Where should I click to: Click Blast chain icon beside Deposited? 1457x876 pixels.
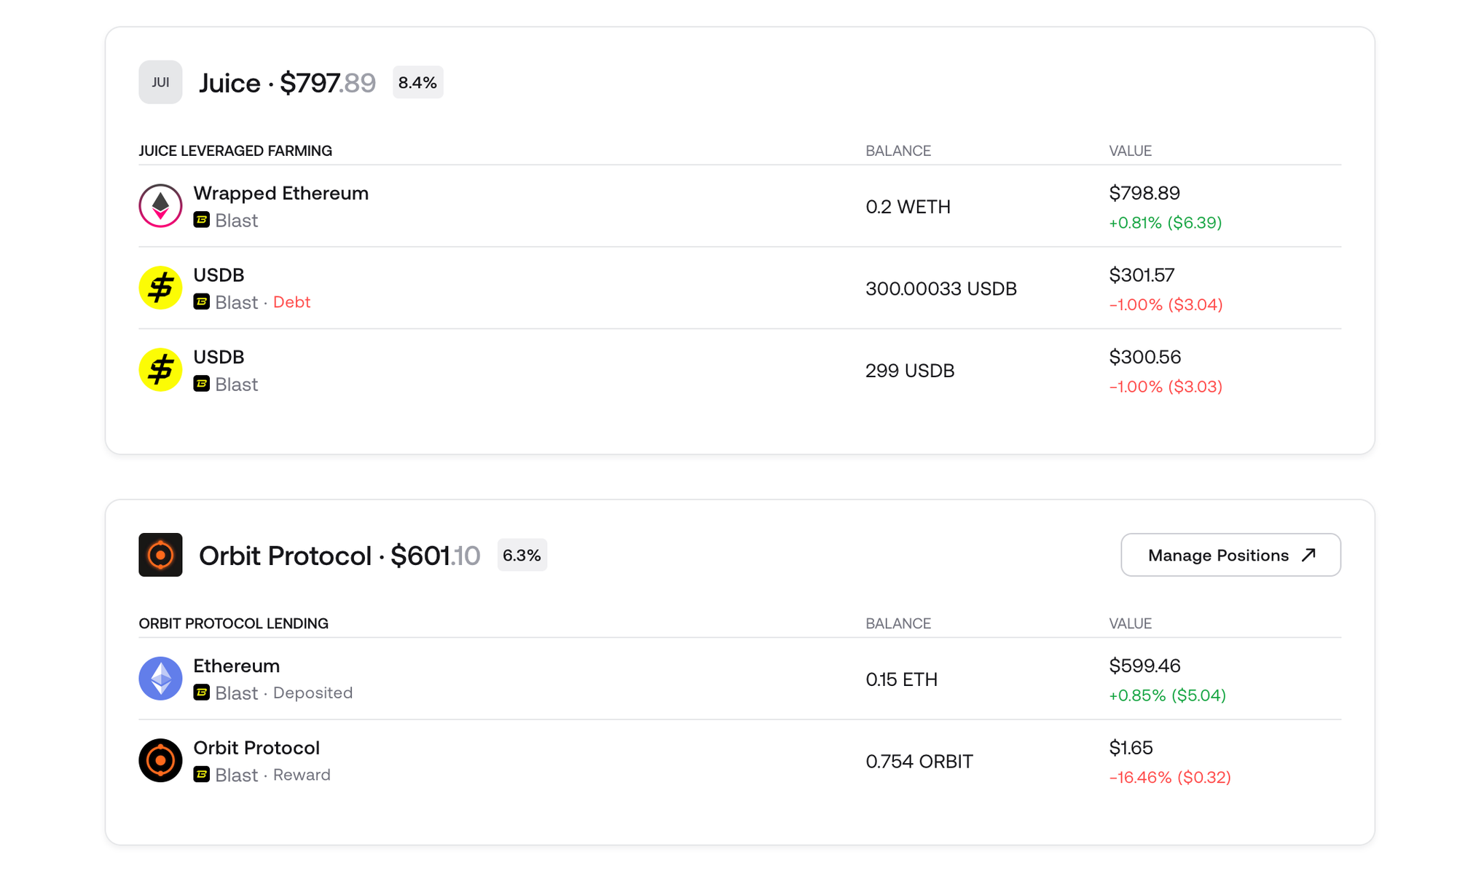pyautogui.click(x=202, y=692)
